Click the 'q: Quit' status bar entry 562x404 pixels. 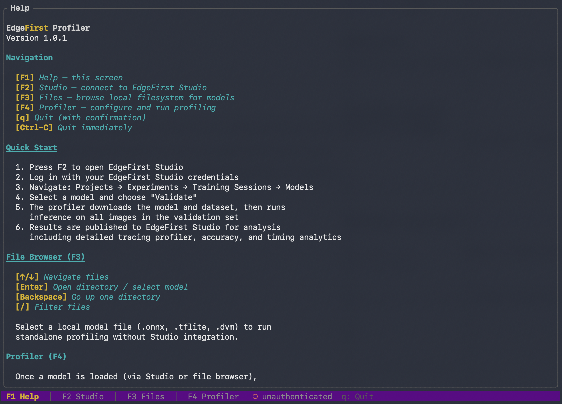pyautogui.click(x=357, y=397)
